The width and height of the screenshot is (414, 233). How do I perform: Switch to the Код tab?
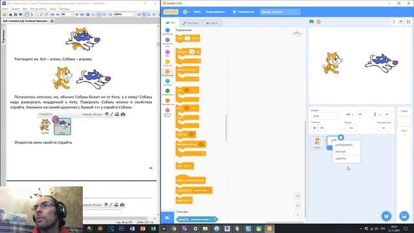point(170,23)
